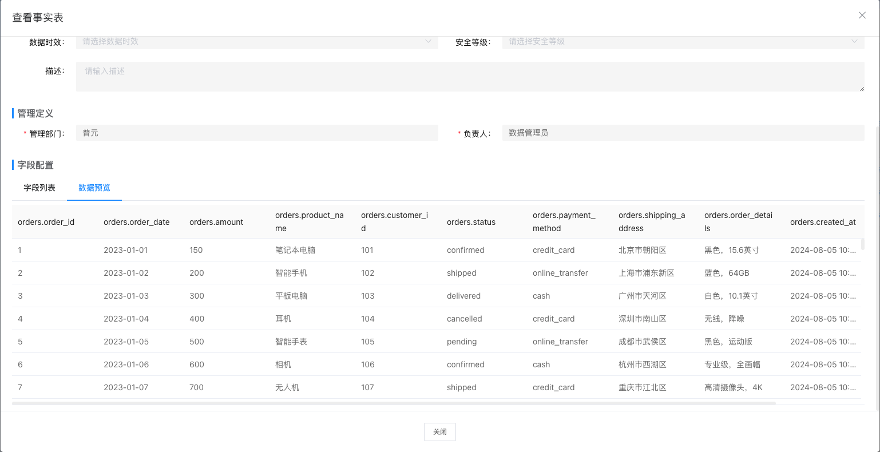This screenshot has height=452, width=880.
Task: Click the 管理部门 input field
Action: (x=256, y=133)
